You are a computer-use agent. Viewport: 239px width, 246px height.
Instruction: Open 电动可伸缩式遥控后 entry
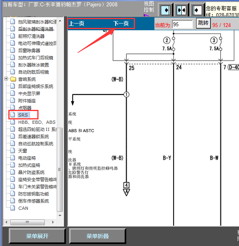click(x=37, y=43)
